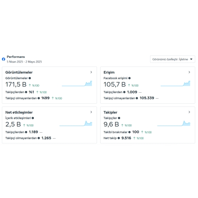Expand the Görüntülemeler card chevron arrow

91,72
